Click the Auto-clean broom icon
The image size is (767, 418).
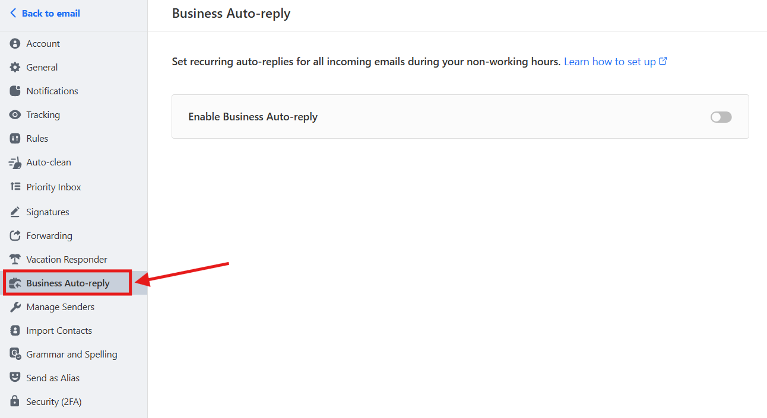(x=15, y=162)
